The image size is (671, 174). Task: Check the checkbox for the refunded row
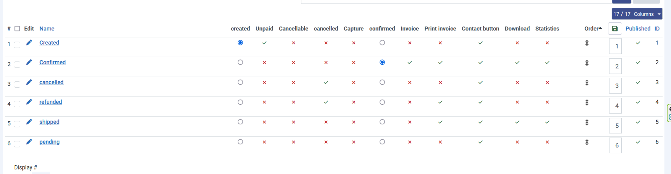click(x=17, y=104)
